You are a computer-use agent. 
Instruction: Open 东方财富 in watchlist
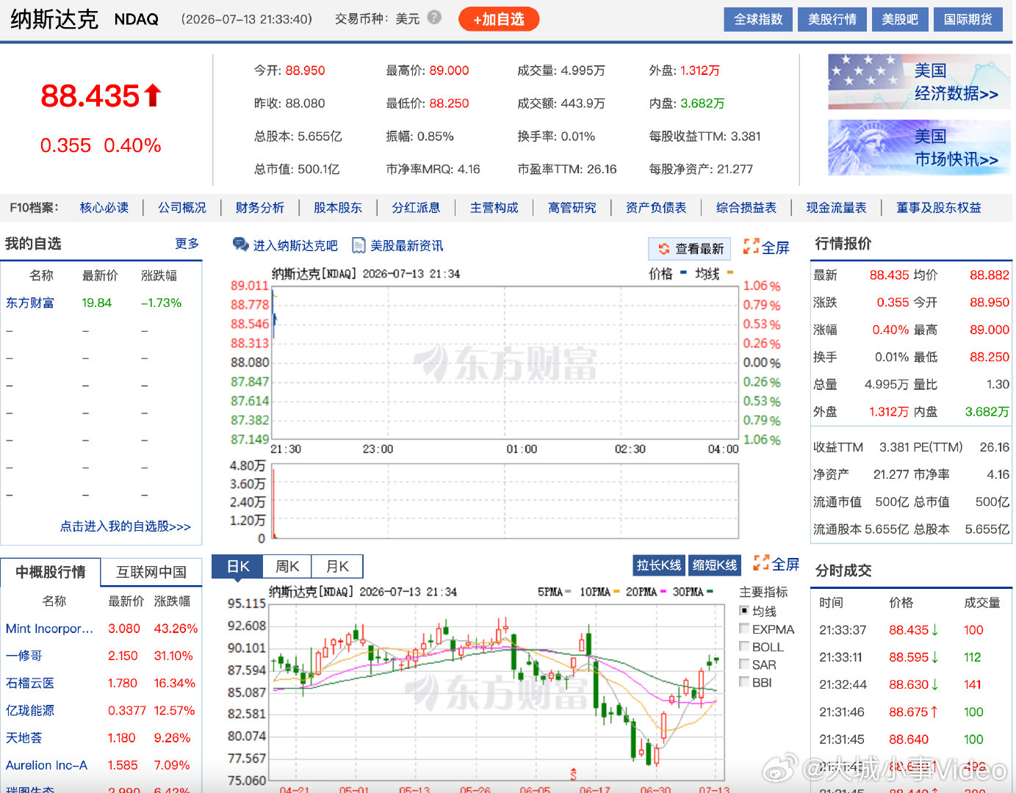pos(30,303)
